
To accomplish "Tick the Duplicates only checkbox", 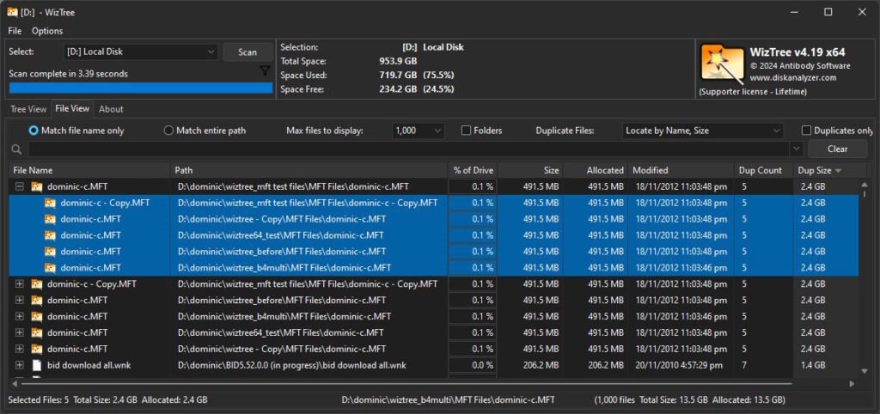I will [806, 131].
